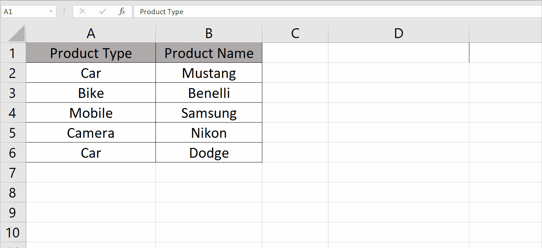Select the cell containing Dodge
The width and height of the screenshot is (542, 248).
tap(209, 152)
